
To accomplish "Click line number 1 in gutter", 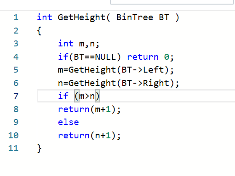I will coord(16,17).
